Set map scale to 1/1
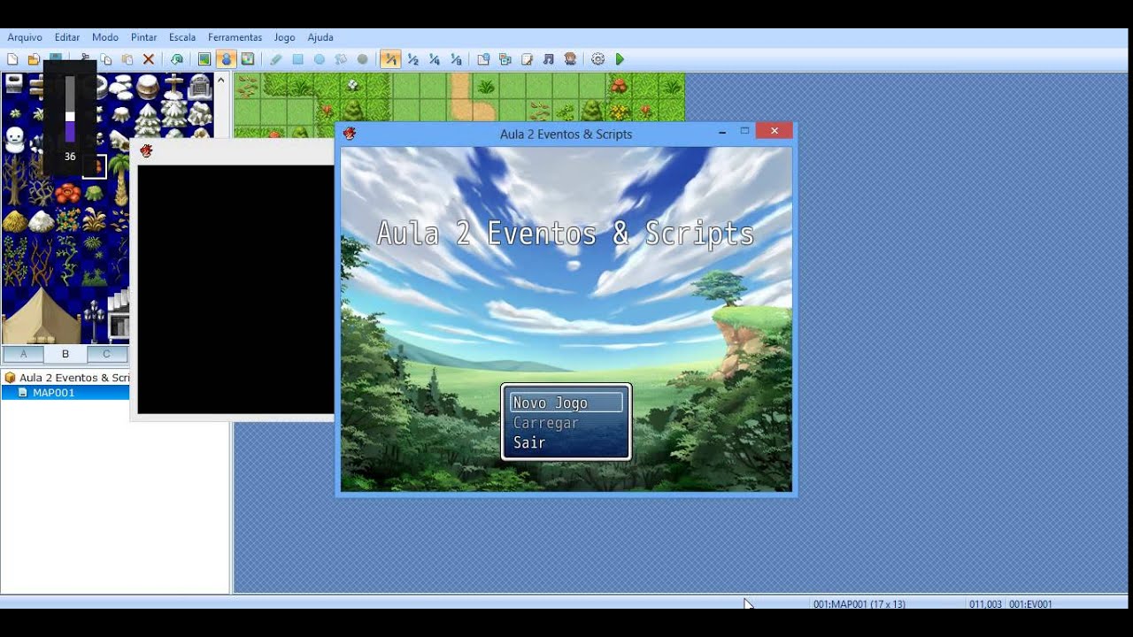This screenshot has width=1133, height=637. pyautogui.click(x=390, y=59)
